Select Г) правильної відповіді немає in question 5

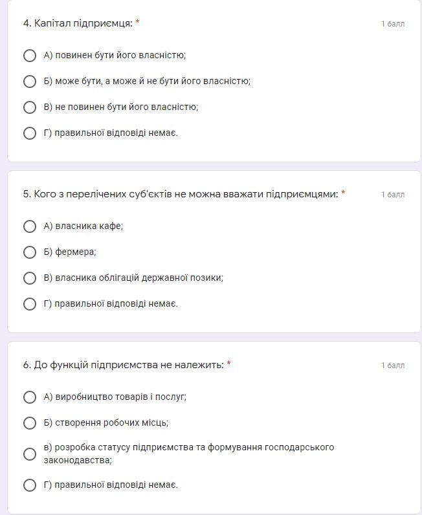(30, 304)
